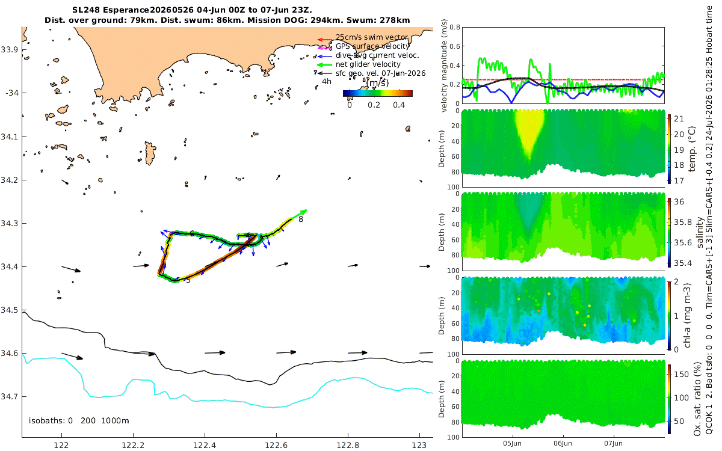The width and height of the screenshot is (722, 451).
Task: Click the magenta GPS surface velocity legend arrow
Action: click(x=325, y=48)
